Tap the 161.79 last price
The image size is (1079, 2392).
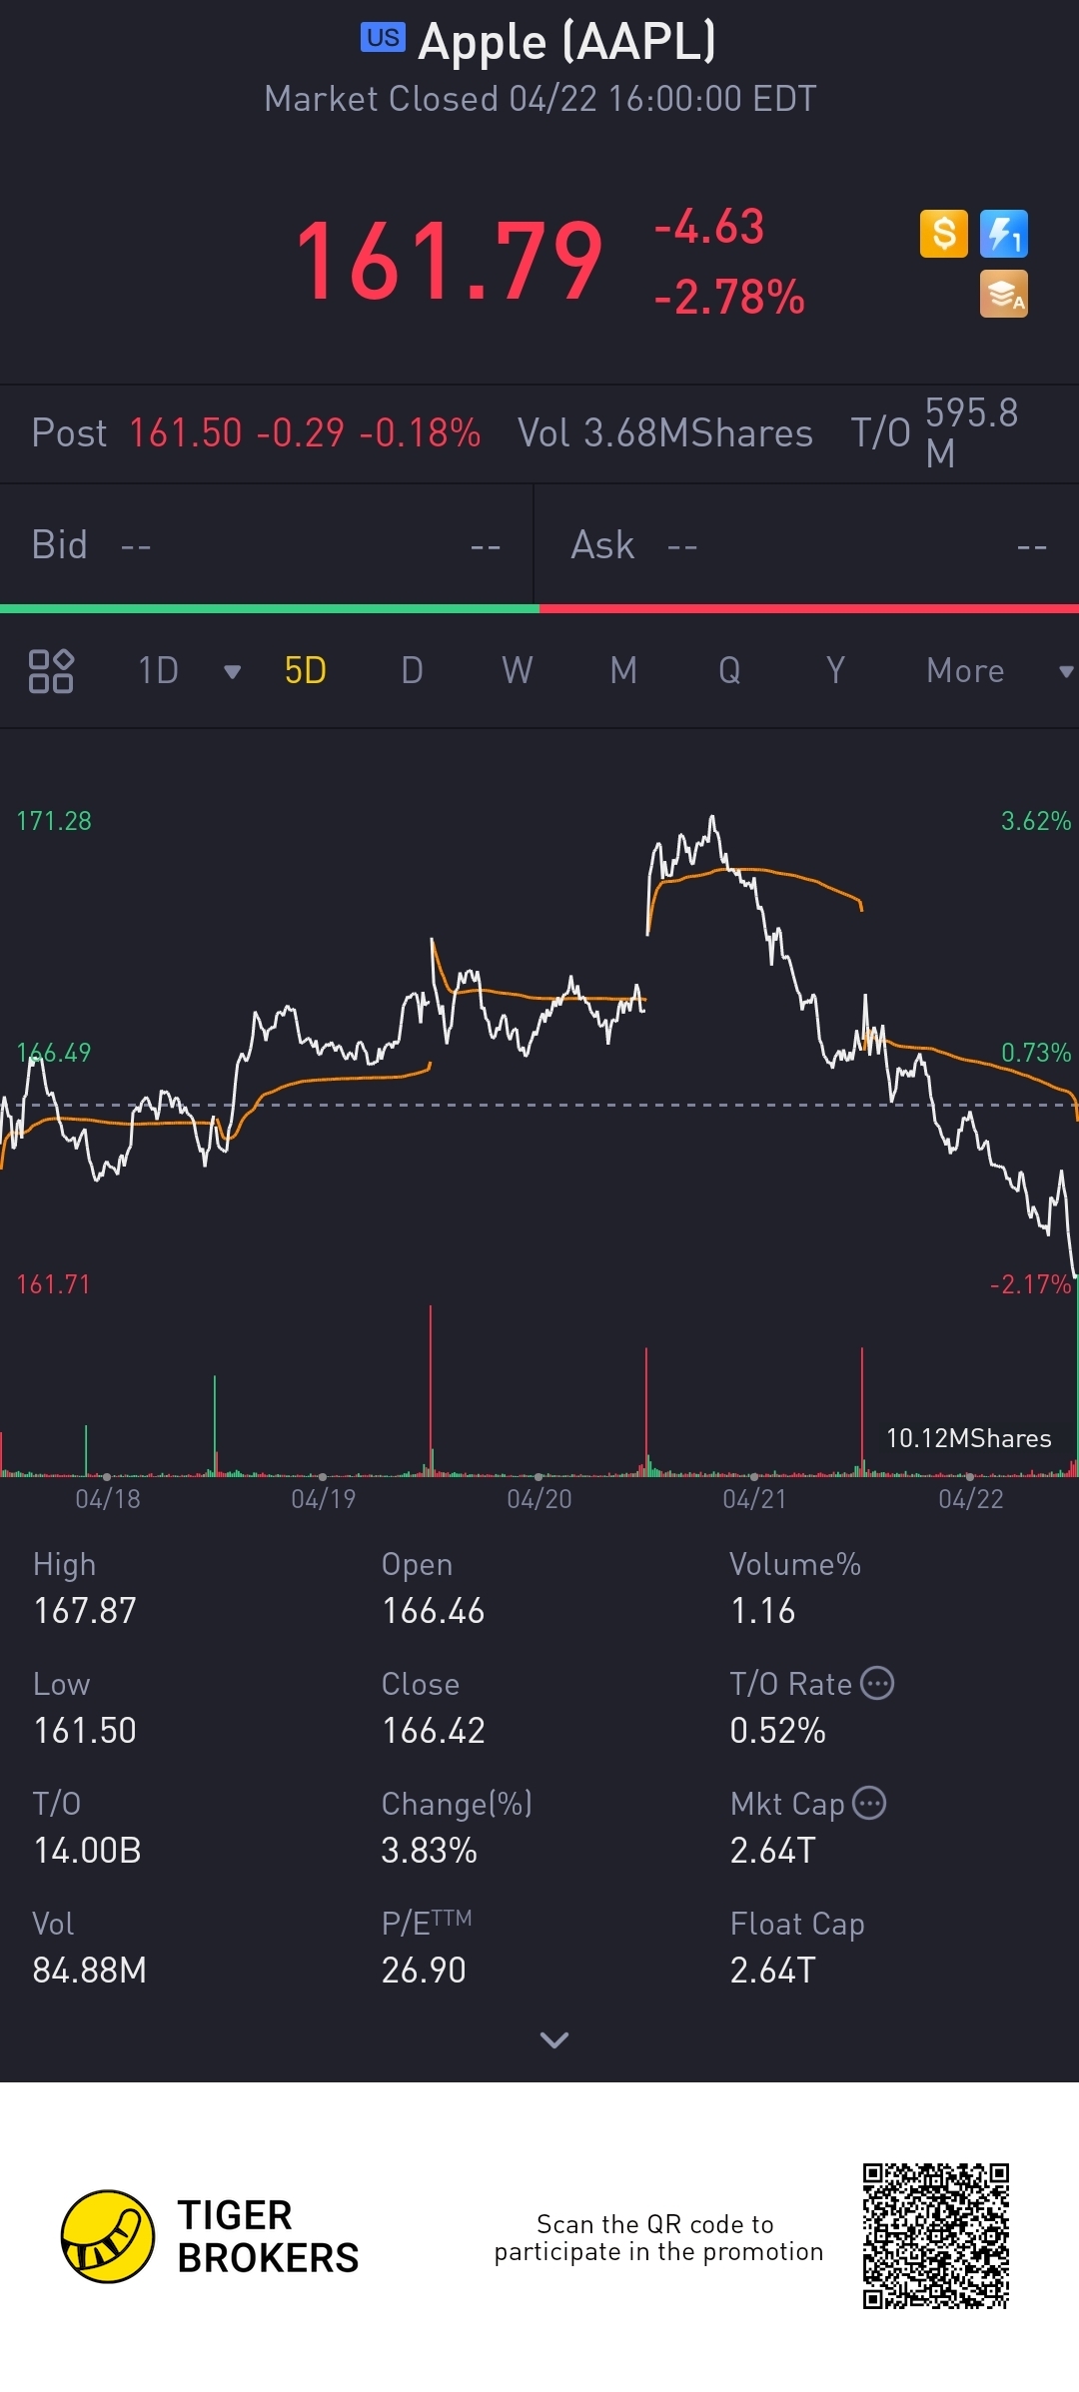coord(449,262)
